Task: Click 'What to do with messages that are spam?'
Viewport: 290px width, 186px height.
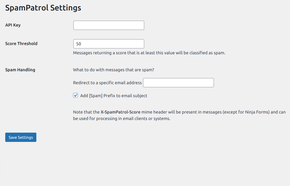Action: tap(113, 70)
